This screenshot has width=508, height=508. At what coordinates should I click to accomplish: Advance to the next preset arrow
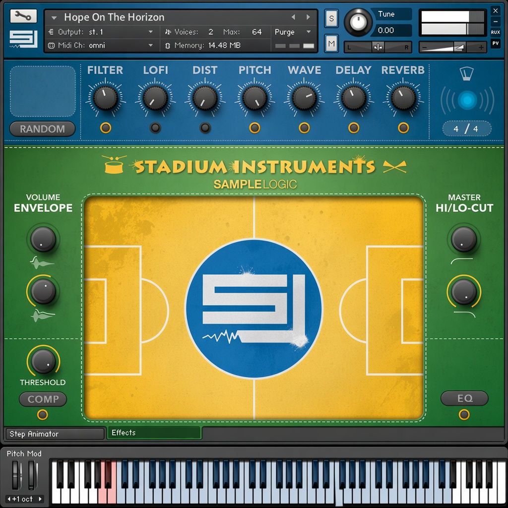pyautogui.click(x=308, y=17)
